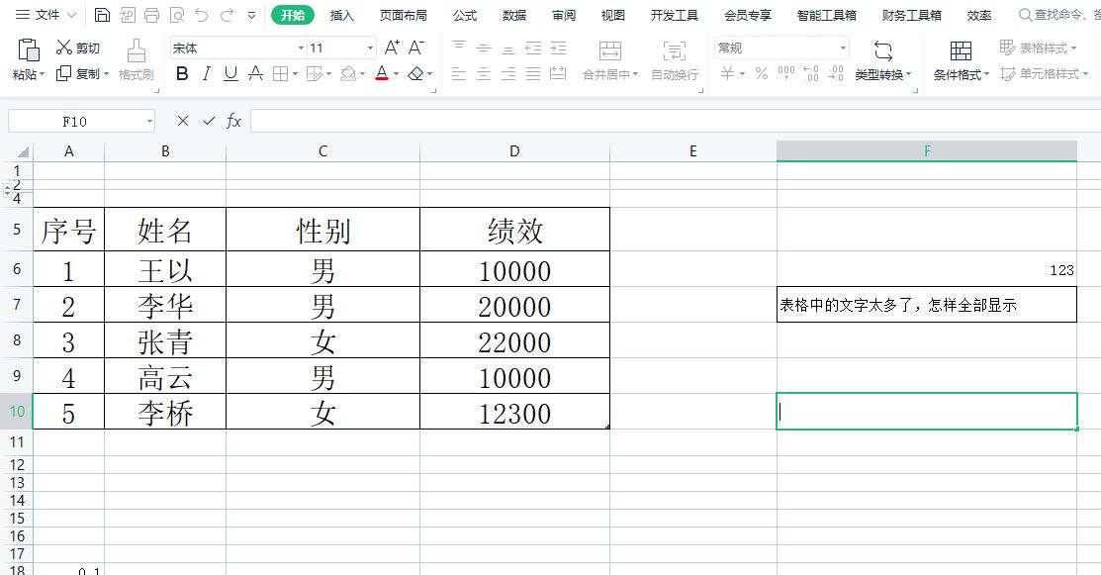Click the Type Conversion (类型转换) icon
This screenshot has height=575, width=1101.
point(883,50)
